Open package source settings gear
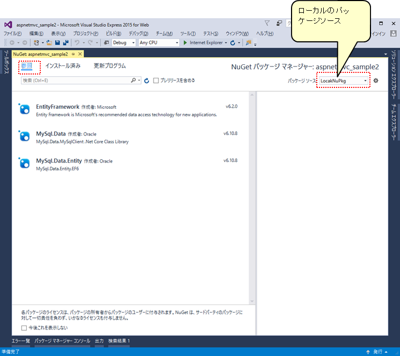The image size is (400, 356). pos(376,81)
